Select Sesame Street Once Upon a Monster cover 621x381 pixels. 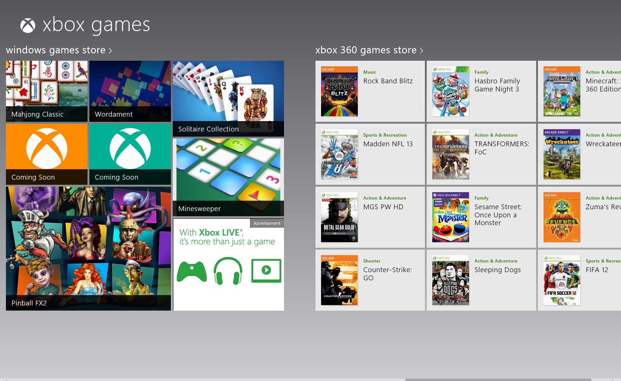click(x=450, y=217)
